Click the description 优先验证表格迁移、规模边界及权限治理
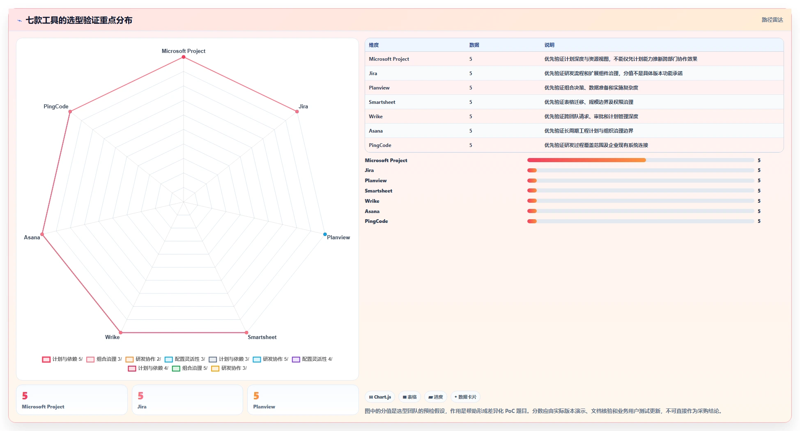 click(589, 102)
